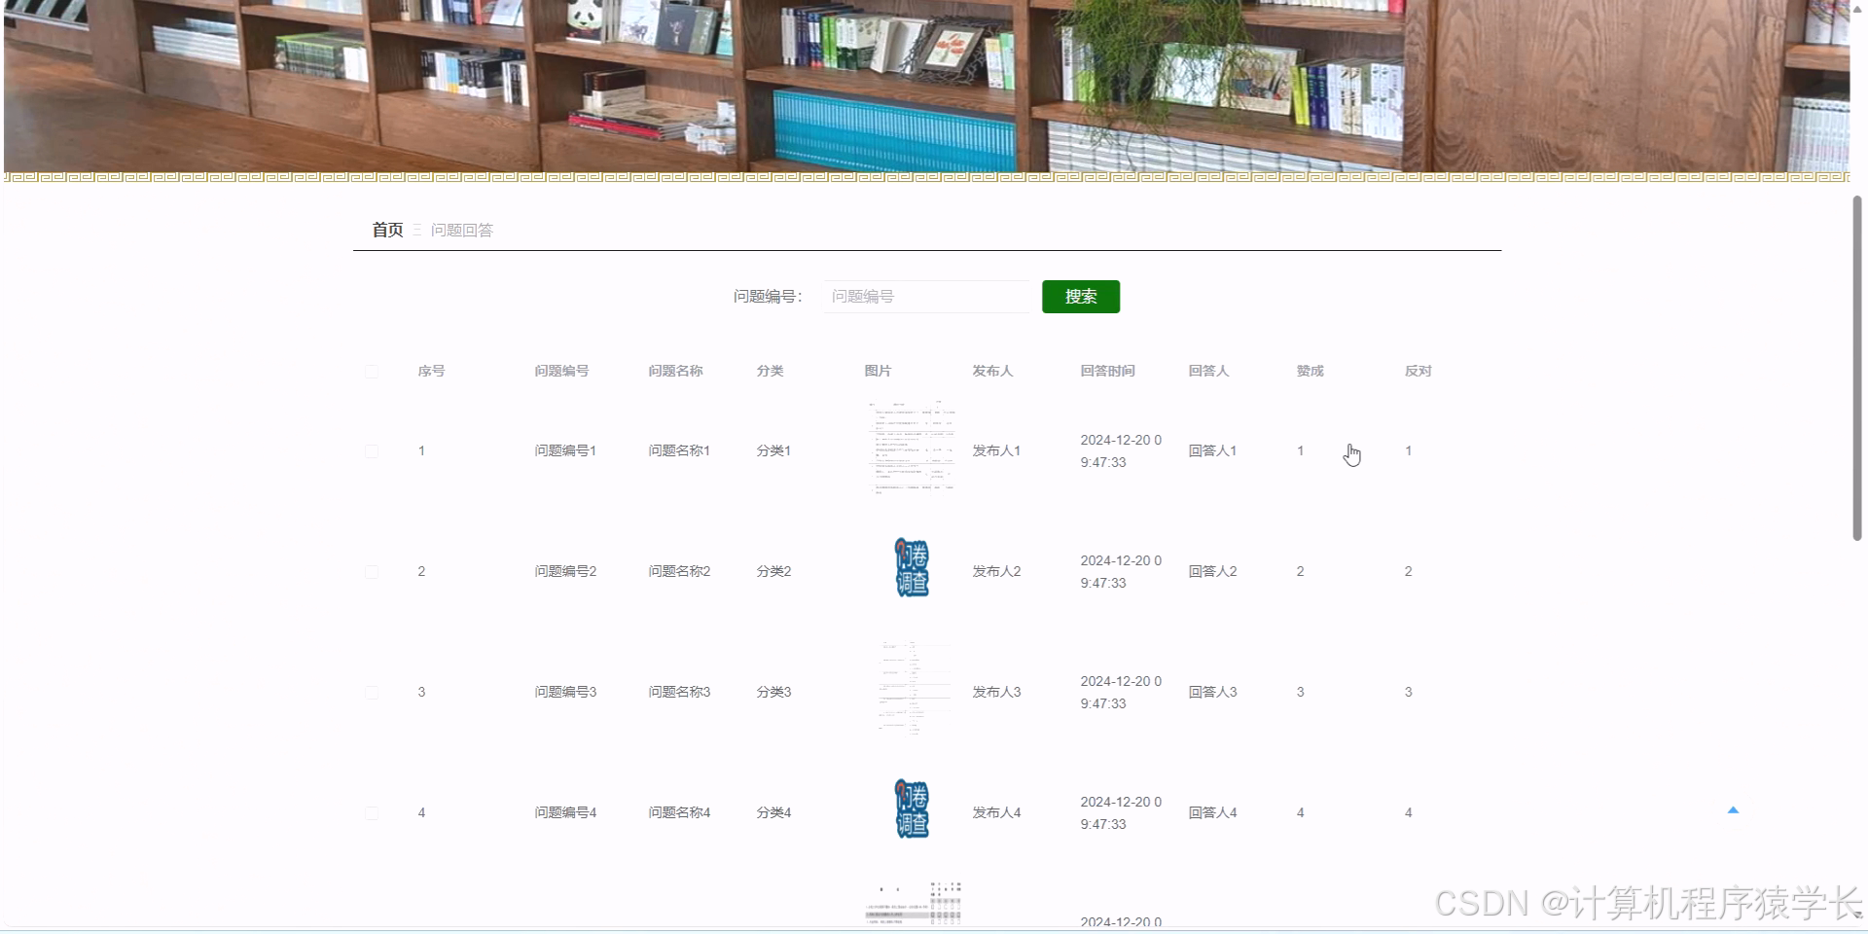
Task: Click the list icon beside the 首页 breadcrumb
Action: (x=416, y=230)
